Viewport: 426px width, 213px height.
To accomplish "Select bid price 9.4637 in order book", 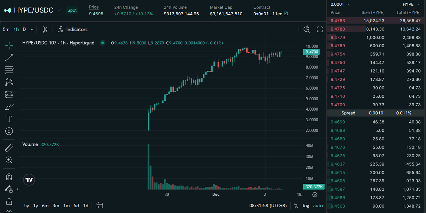I will click(x=338, y=164).
